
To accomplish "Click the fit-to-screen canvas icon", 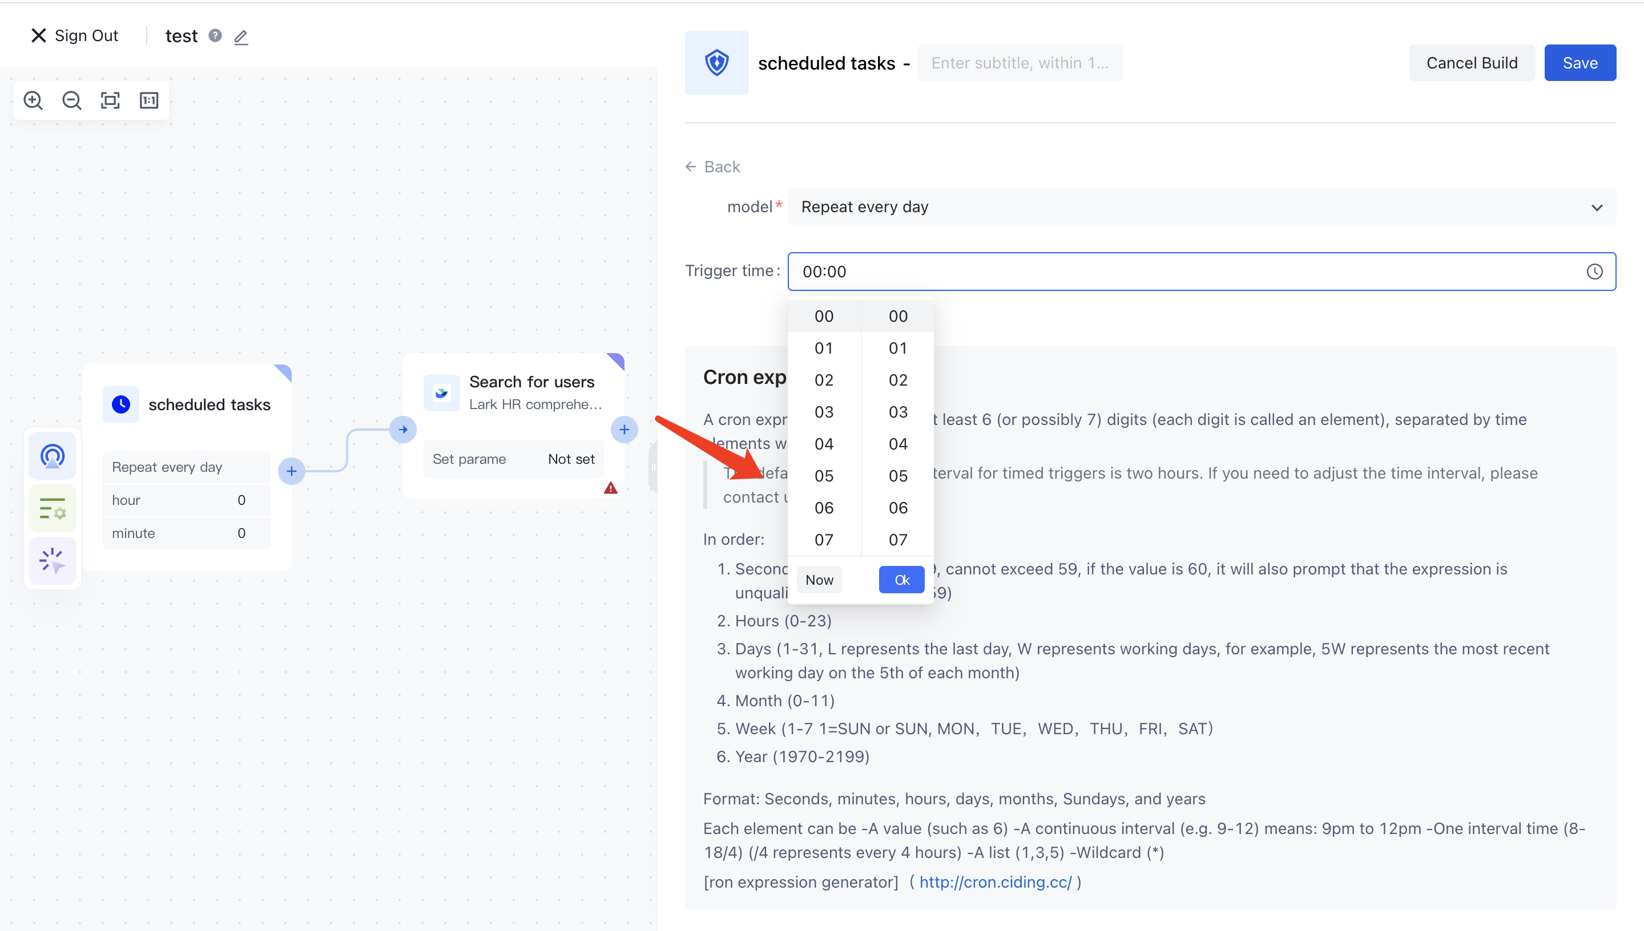I will tap(110, 100).
